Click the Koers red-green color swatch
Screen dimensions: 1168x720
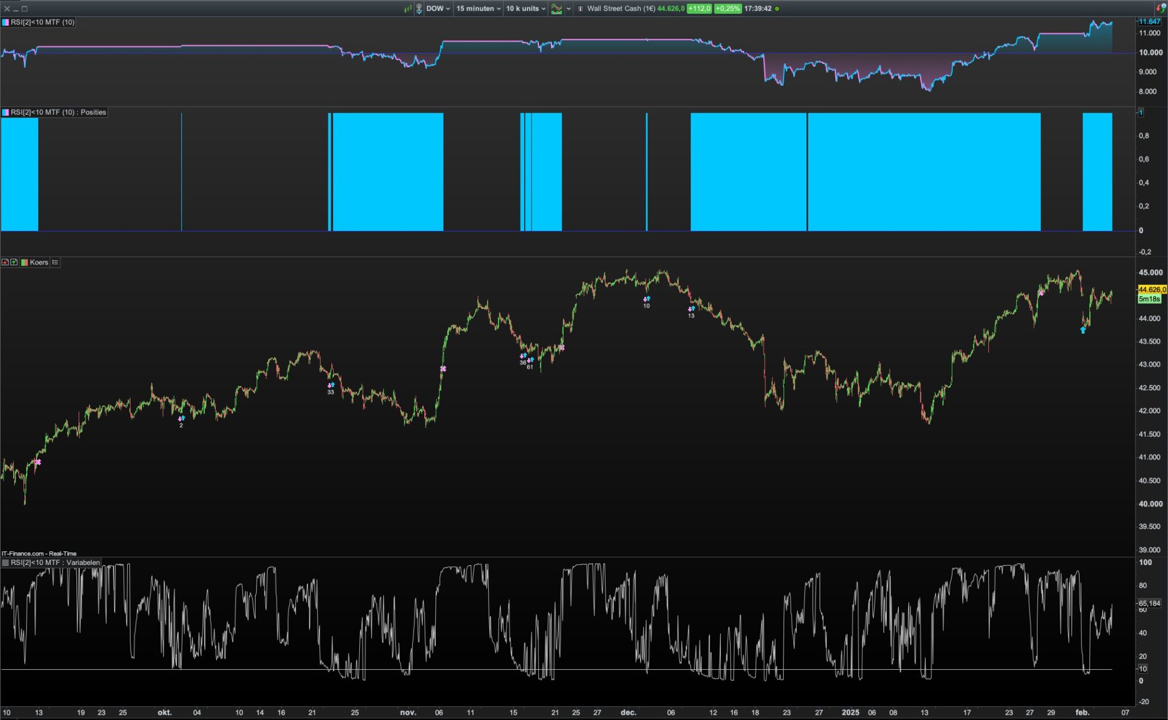[x=25, y=262]
